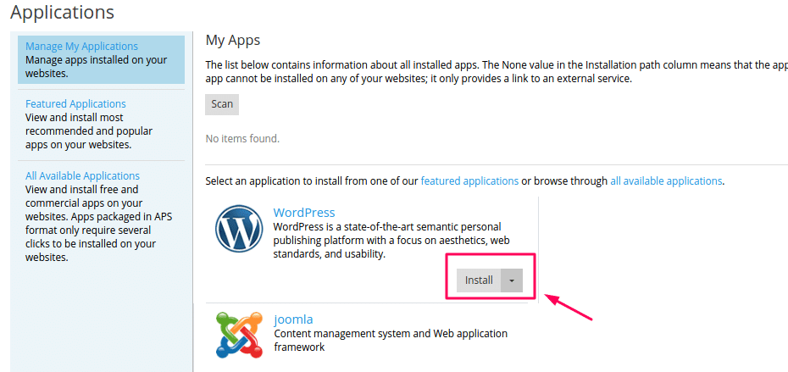This screenshot has width=788, height=372.
Task: Open All Available Applications in sidebar
Action: point(82,176)
